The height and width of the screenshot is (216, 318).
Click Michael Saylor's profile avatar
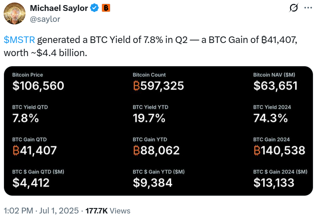14,13
